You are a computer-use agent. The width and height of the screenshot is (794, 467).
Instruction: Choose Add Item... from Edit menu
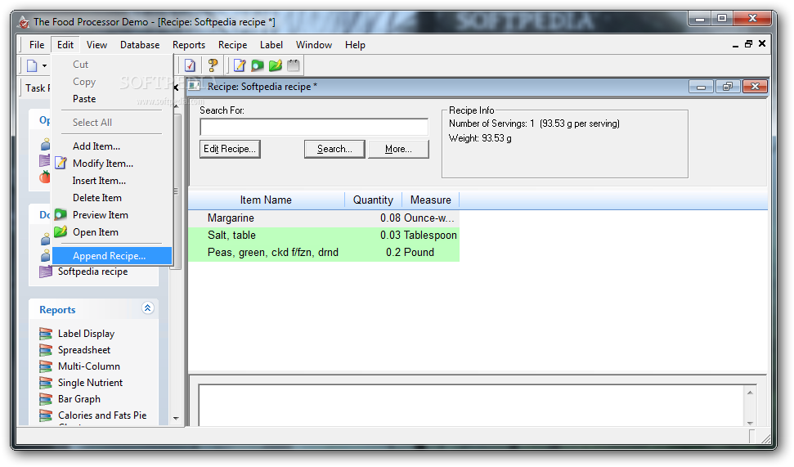[x=112, y=146]
